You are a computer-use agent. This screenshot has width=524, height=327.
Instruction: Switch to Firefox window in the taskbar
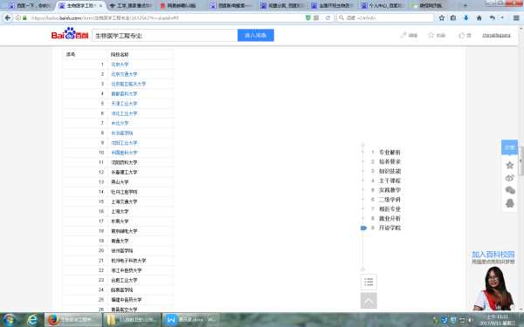[x=73, y=320]
